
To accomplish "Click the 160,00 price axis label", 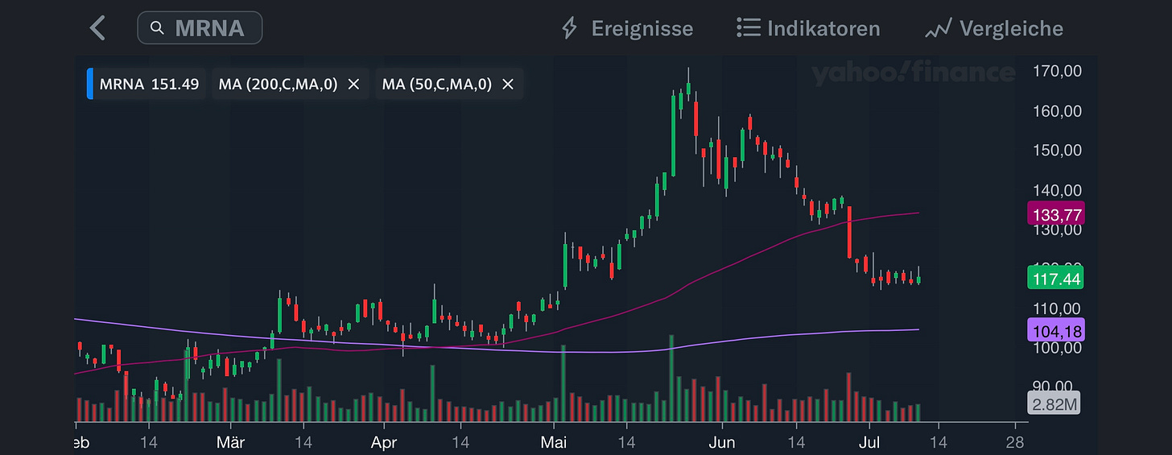I will [1057, 110].
